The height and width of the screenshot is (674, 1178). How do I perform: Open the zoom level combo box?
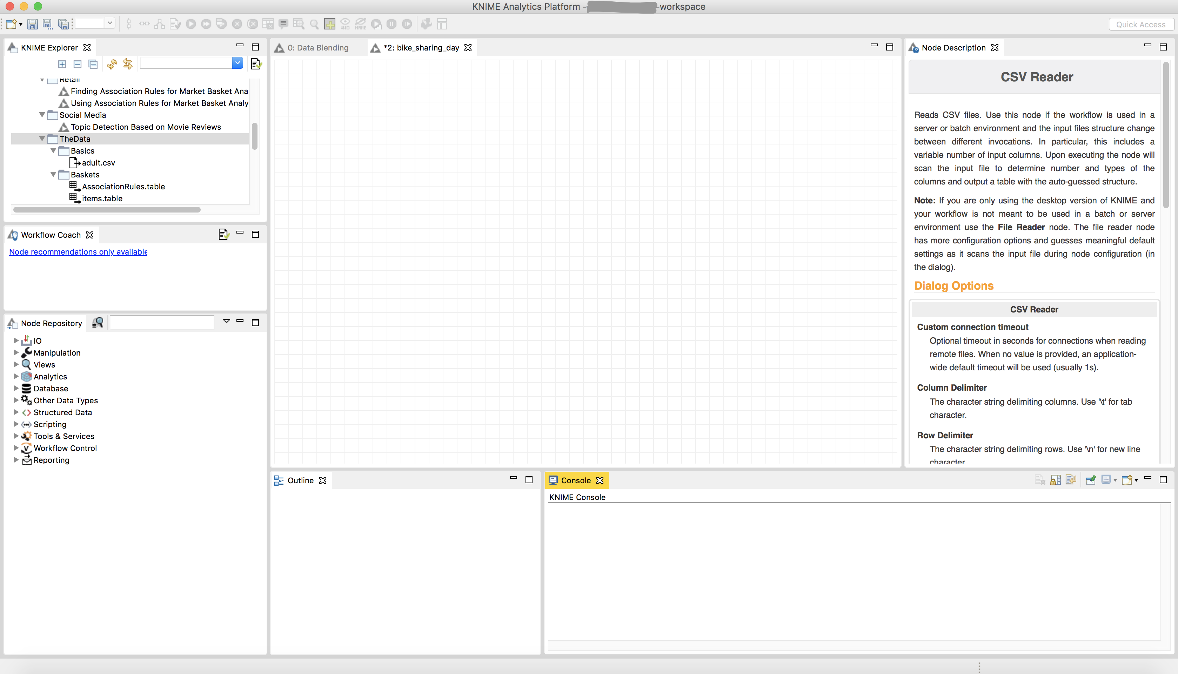click(x=95, y=23)
